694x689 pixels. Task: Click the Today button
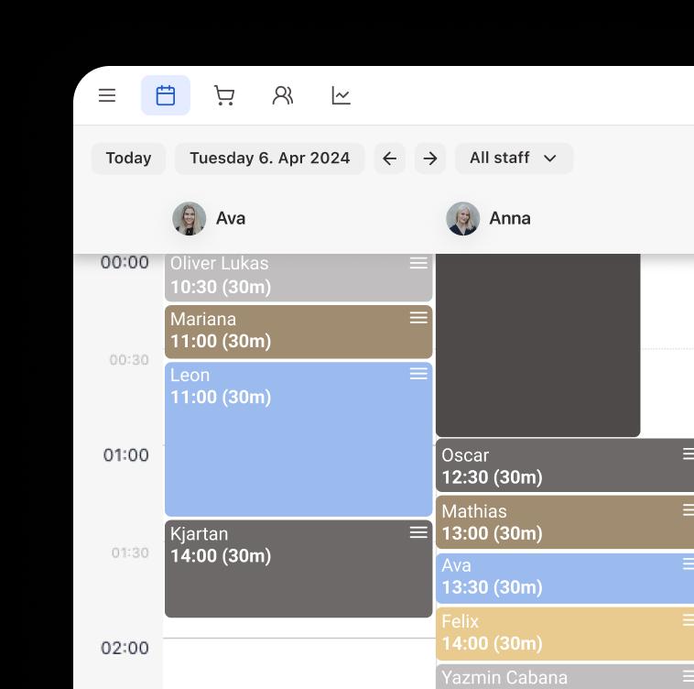pos(128,159)
